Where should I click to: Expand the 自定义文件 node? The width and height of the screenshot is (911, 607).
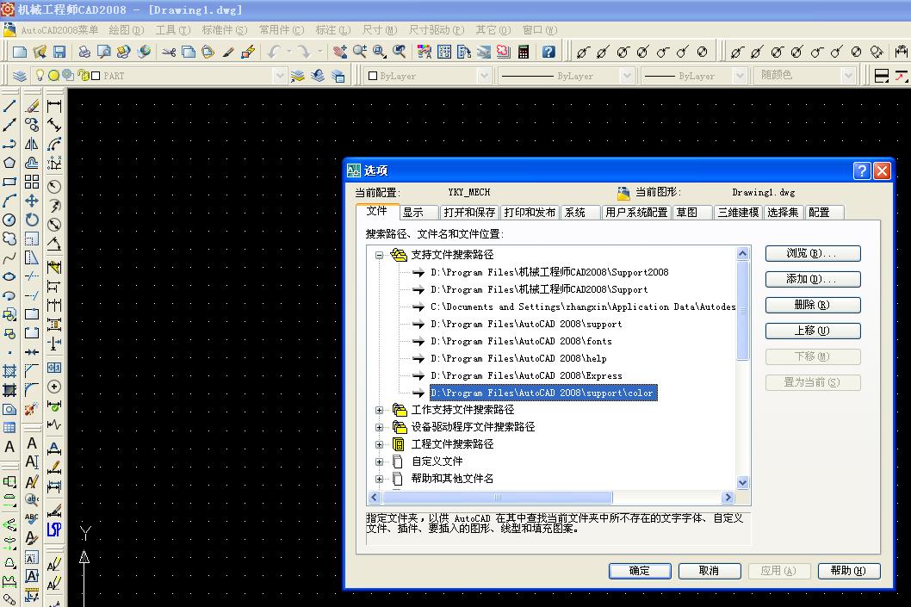[x=380, y=461]
